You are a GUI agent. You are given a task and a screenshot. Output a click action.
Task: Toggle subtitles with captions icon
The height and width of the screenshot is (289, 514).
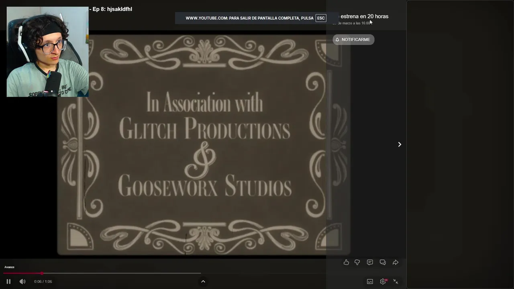tap(370, 281)
